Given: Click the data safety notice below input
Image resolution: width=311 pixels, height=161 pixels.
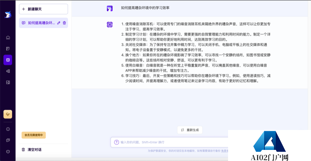Looking at the screenshot, I should 188,151.
